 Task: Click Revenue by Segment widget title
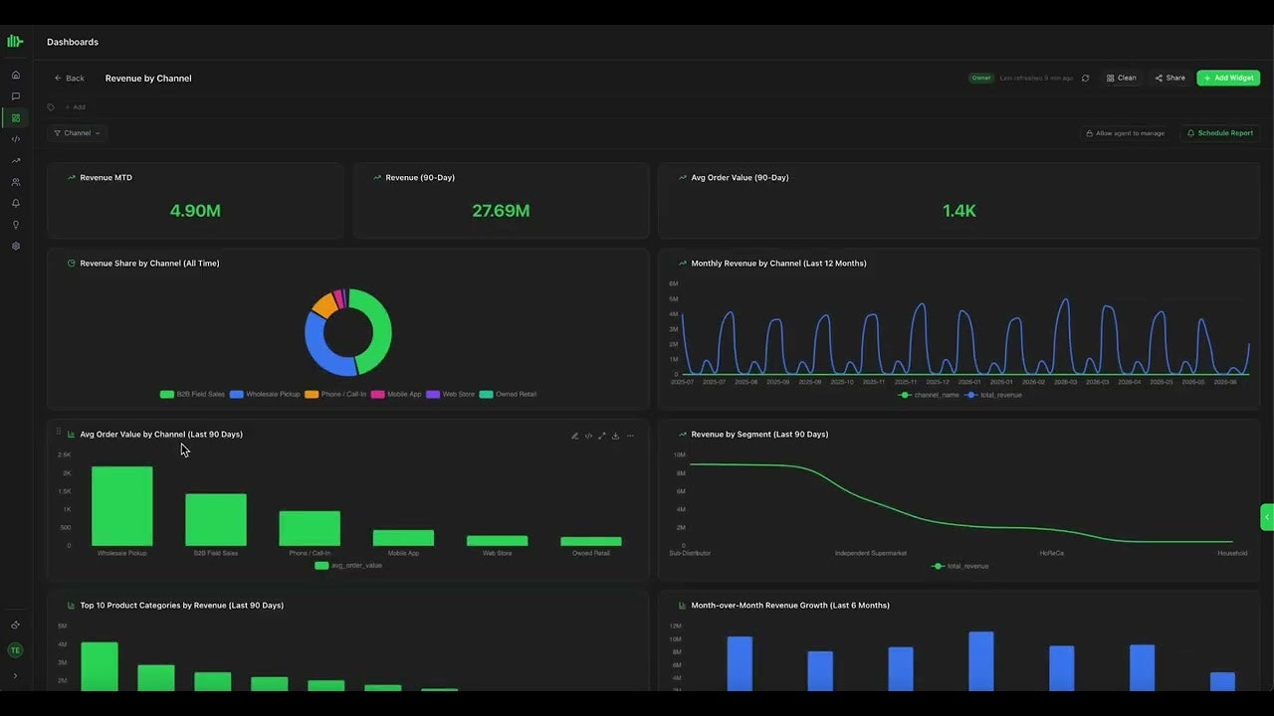pyautogui.click(x=759, y=435)
